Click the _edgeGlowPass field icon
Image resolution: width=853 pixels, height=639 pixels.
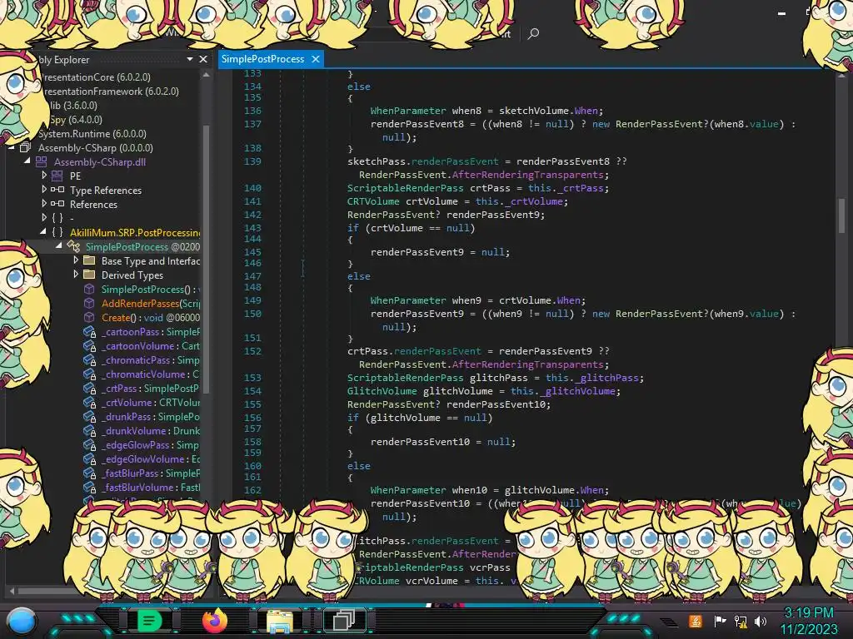click(90, 445)
